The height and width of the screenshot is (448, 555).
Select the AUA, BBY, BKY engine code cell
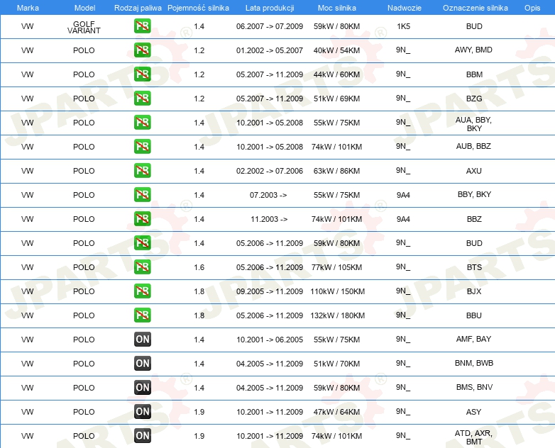(473, 124)
